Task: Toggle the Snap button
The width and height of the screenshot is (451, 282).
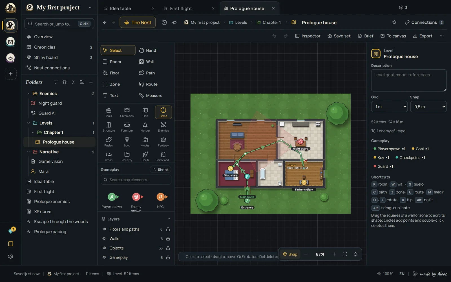Action: pyautogui.click(x=290, y=254)
